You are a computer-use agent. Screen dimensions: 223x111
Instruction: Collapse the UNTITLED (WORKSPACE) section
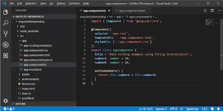coord(14,17)
